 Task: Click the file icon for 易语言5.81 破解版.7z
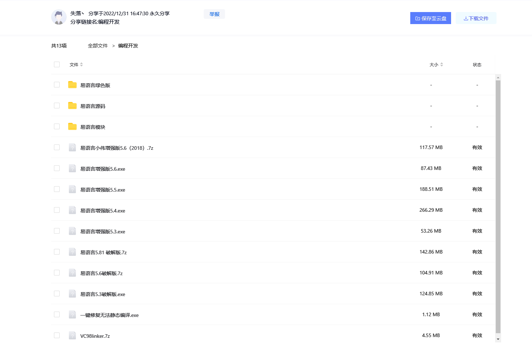click(72, 252)
